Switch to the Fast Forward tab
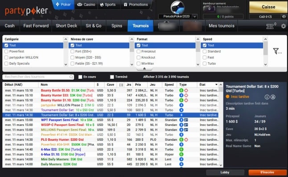288x177 pixels. (36, 26)
